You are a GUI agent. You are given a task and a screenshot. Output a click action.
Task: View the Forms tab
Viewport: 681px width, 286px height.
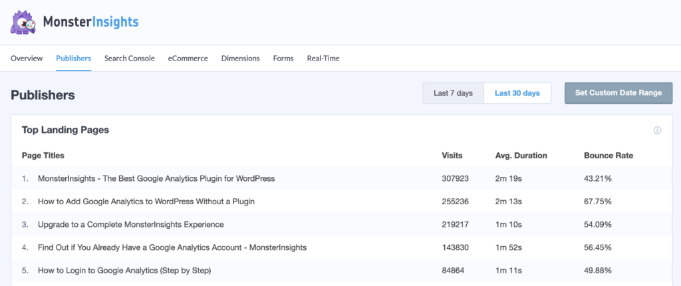pyautogui.click(x=283, y=59)
